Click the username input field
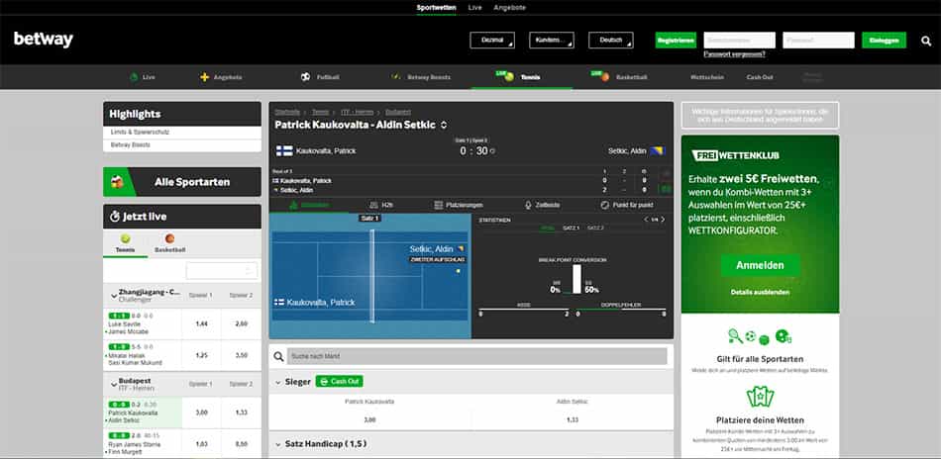 click(739, 41)
